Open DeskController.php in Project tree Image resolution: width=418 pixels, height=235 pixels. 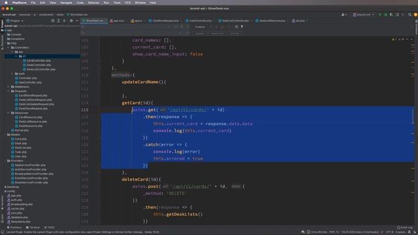click(x=39, y=65)
